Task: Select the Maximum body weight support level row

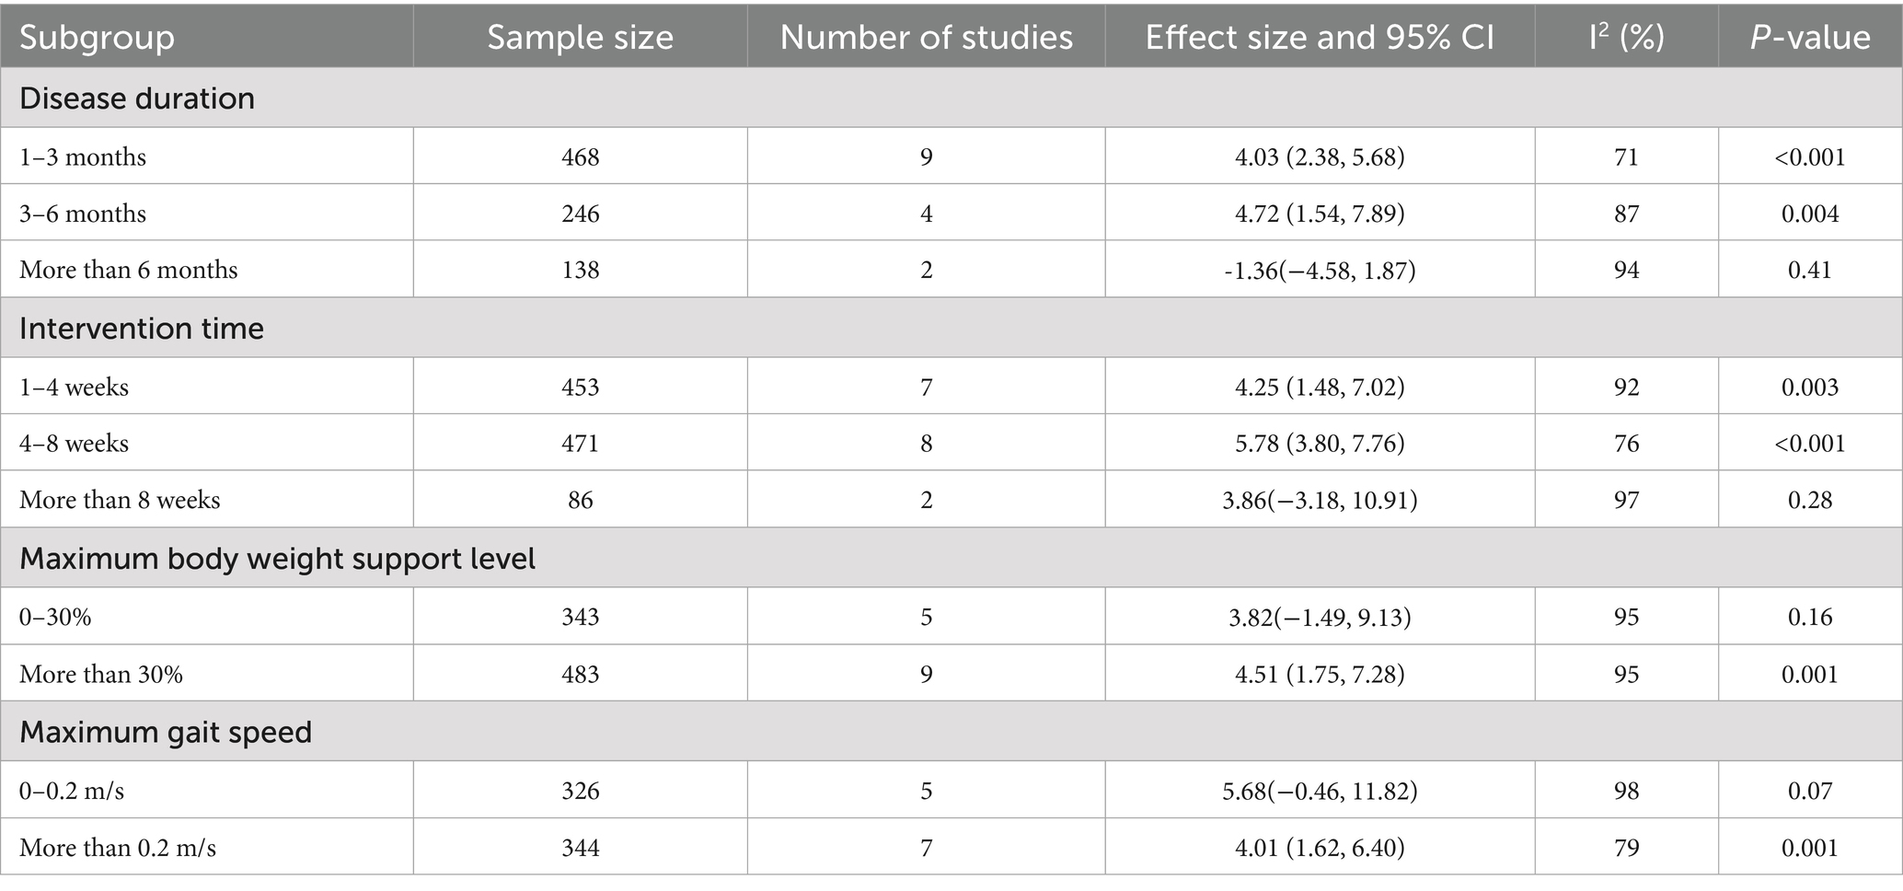Action: pyautogui.click(x=277, y=559)
